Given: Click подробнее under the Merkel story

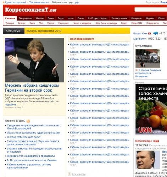Looking at the screenshot, I should [x=10, y=104].
